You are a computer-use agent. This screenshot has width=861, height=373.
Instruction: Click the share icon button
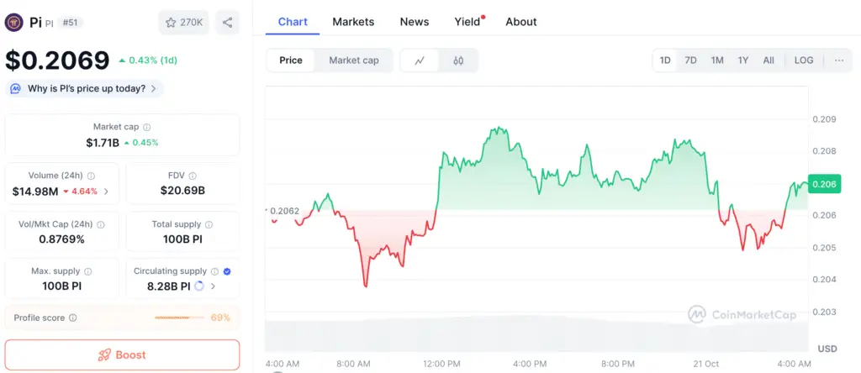228,22
